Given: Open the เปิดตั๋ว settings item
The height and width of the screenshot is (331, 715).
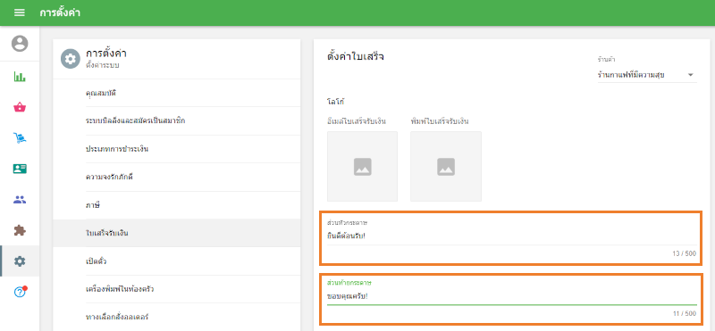Looking at the screenshot, I should (x=176, y=261).
